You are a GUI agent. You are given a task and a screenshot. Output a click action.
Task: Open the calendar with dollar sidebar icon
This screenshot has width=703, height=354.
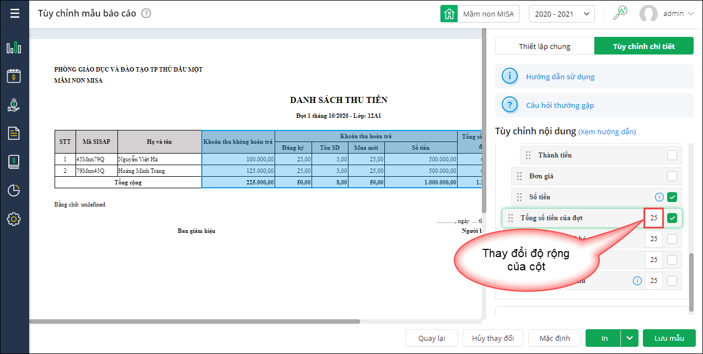14,76
